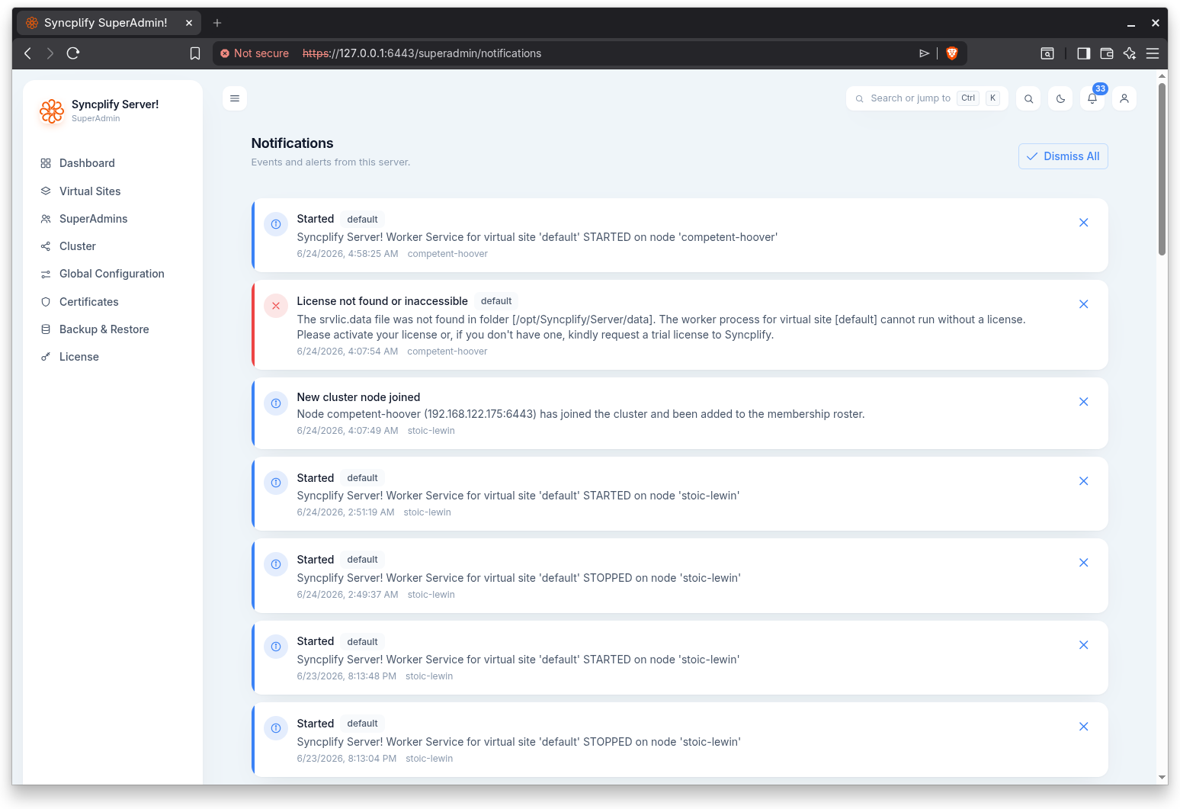
Task: Click the share send icon in address bar
Action: coord(924,53)
